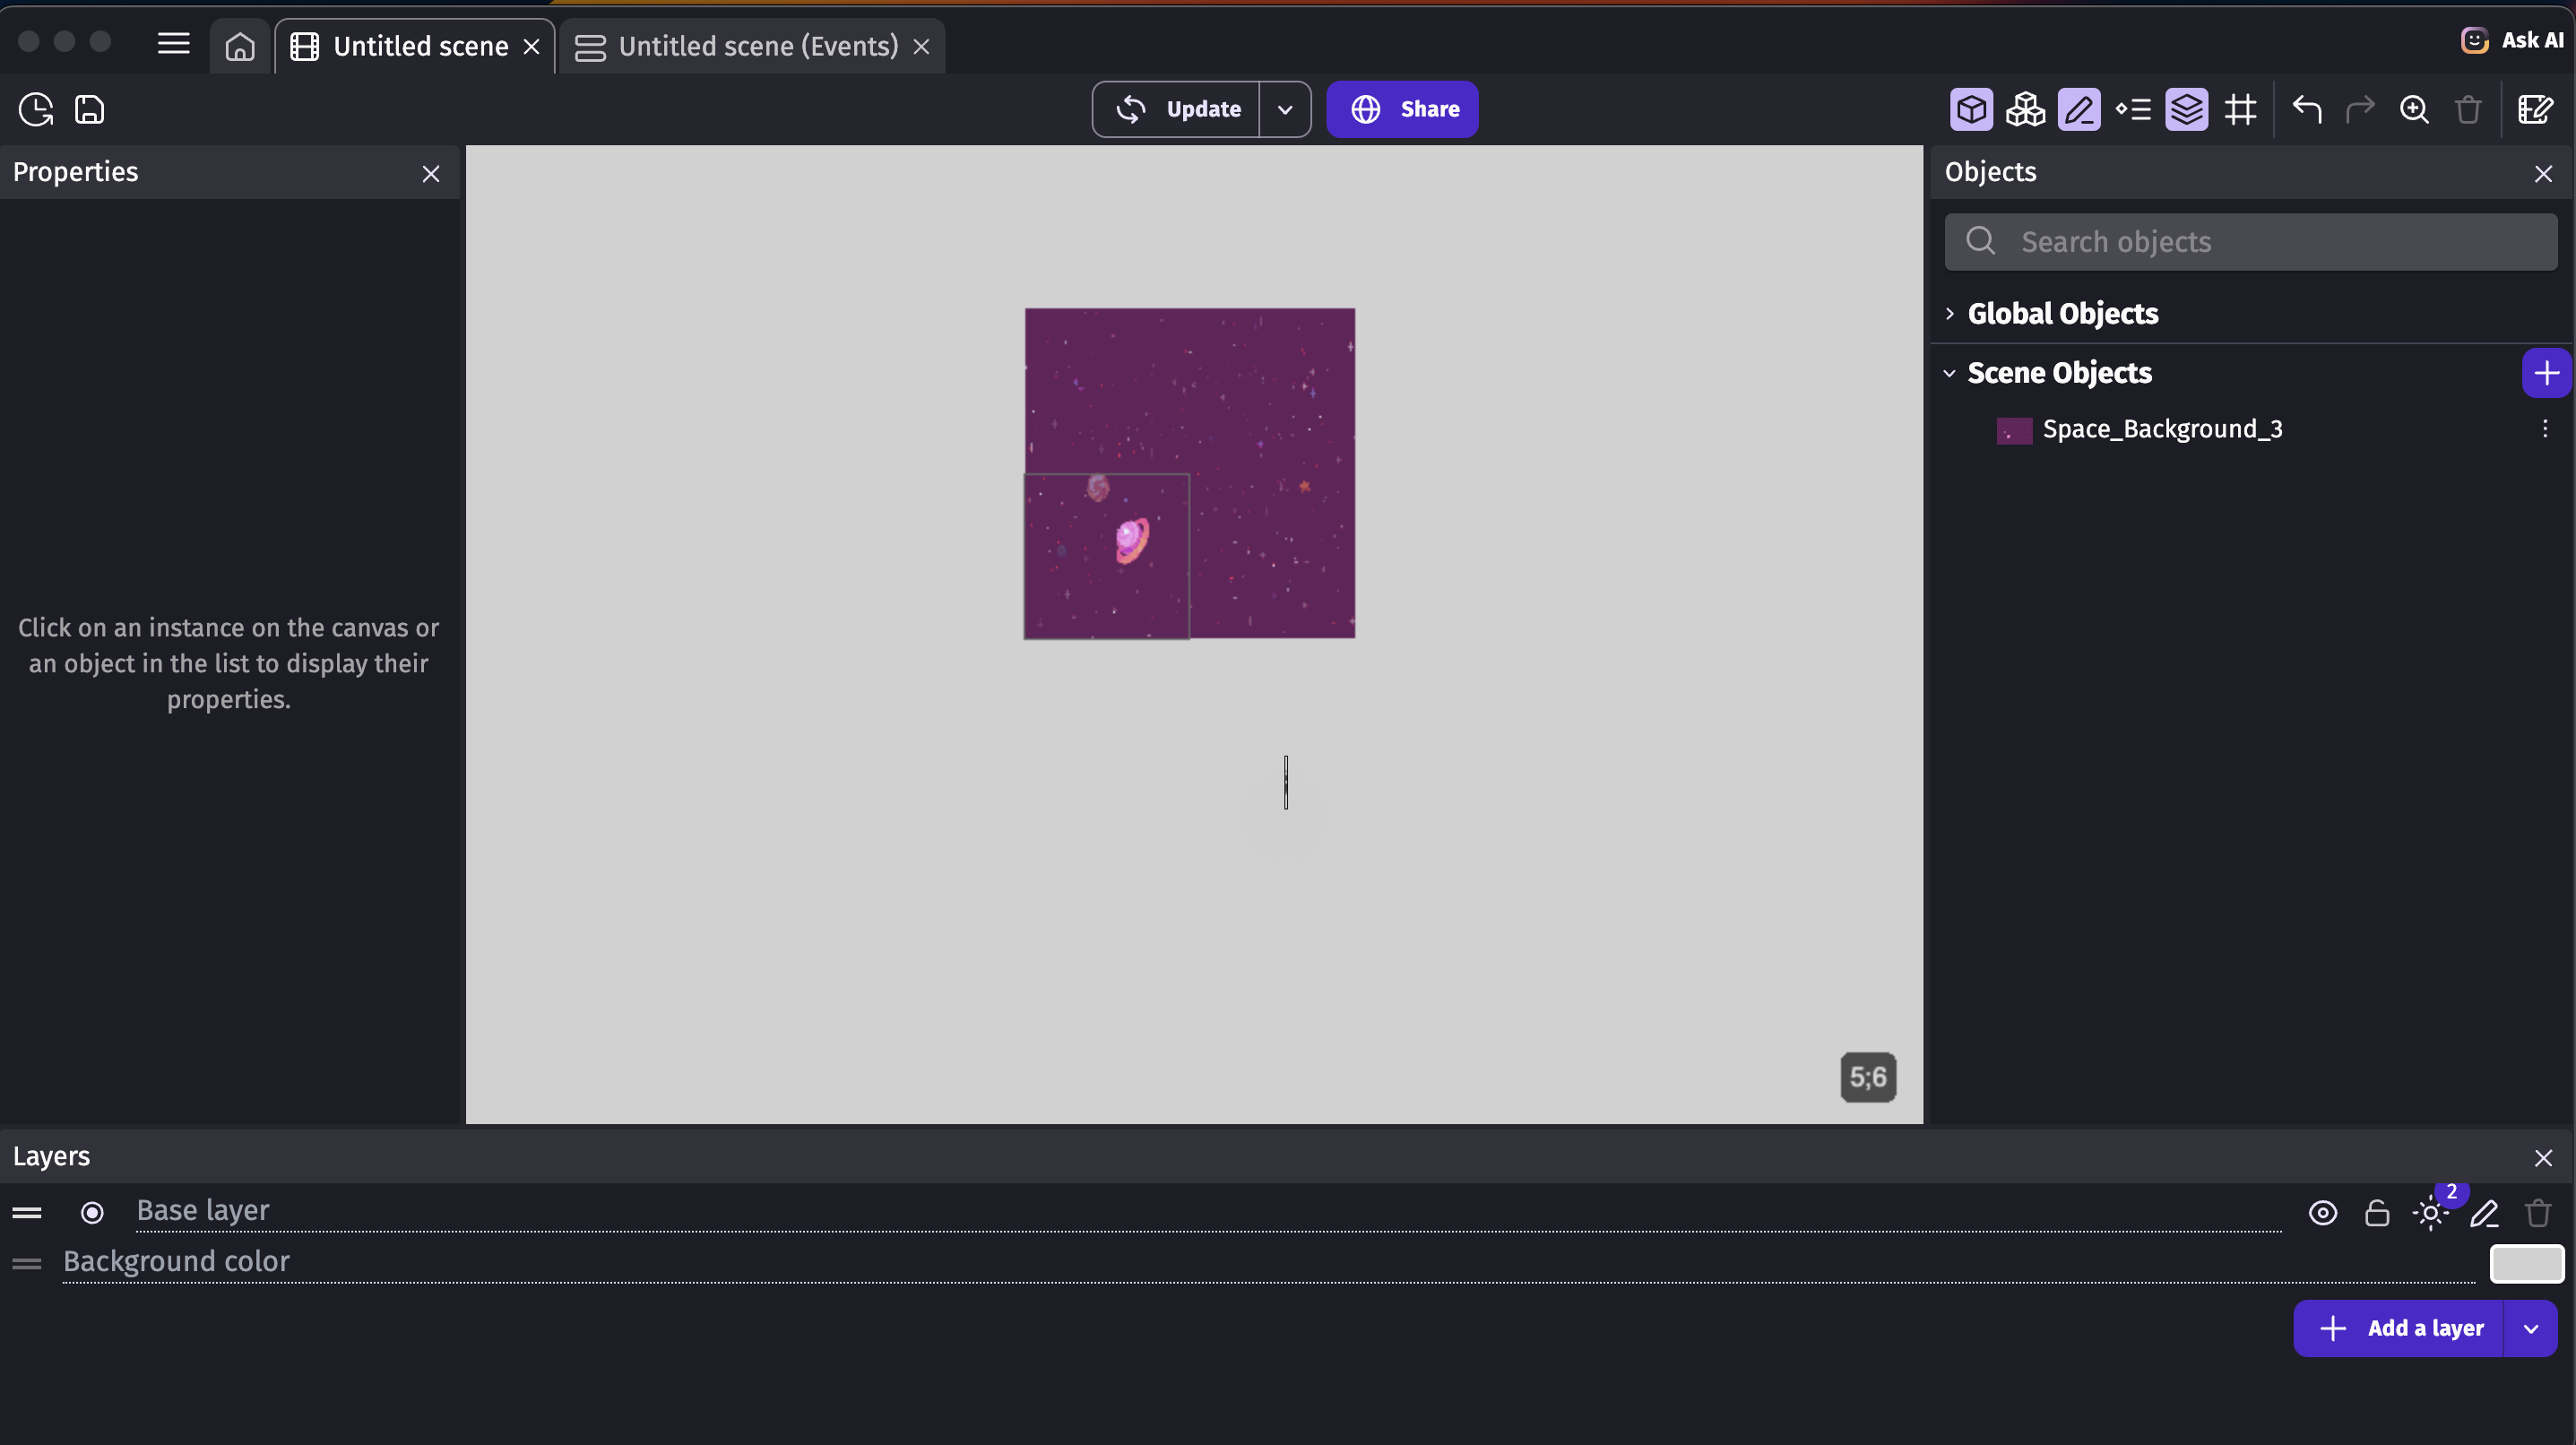
Task: Open the Base layer lighting effects icon
Action: 2431,1213
